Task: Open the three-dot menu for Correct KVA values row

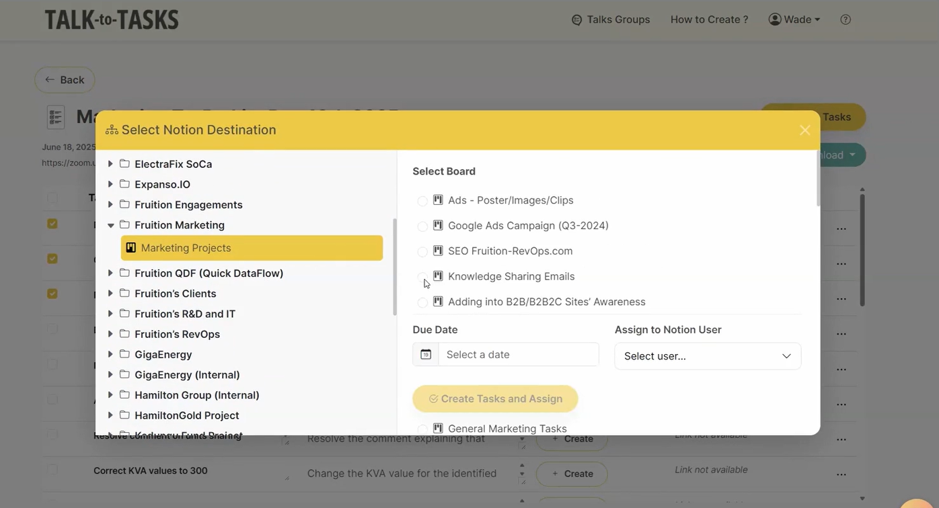Action: point(841,474)
